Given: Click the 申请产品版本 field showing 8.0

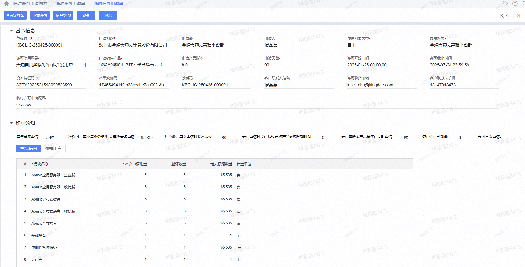Looking at the screenshot, I should coord(216,65).
